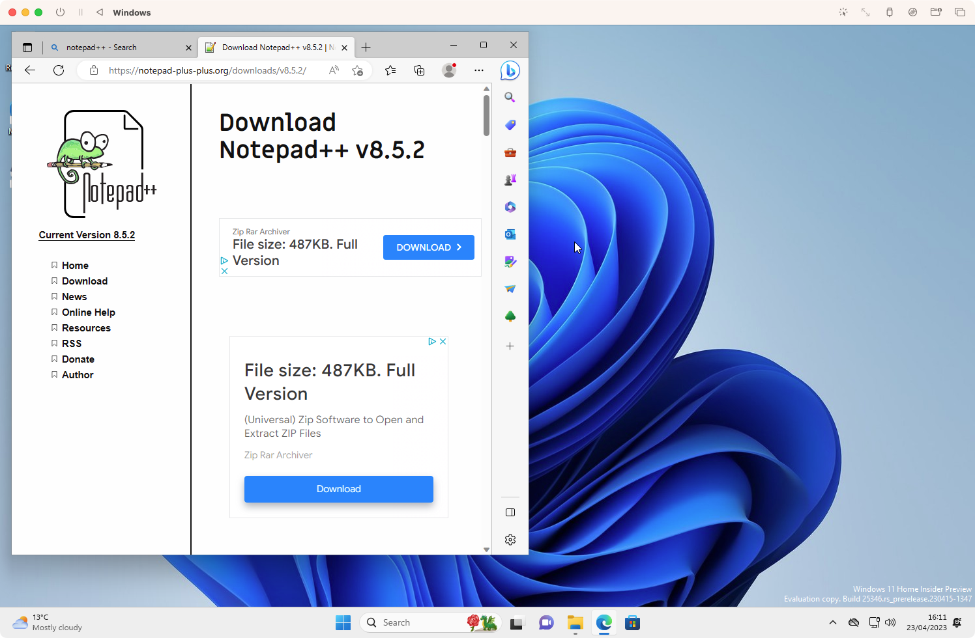Open Download in the site menu
This screenshot has width=975, height=638.
85,281
